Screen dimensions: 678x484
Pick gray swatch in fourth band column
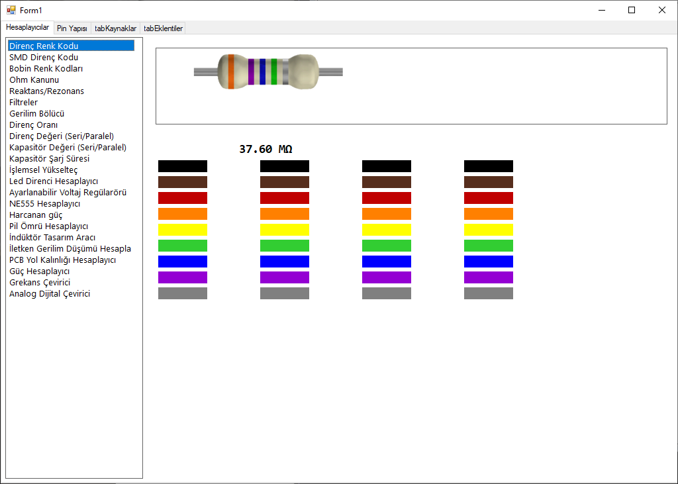pyautogui.click(x=489, y=293)
